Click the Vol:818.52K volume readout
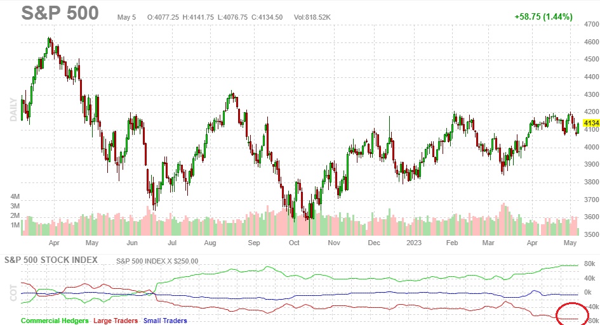The image size is (600, 325). [312, 17]
